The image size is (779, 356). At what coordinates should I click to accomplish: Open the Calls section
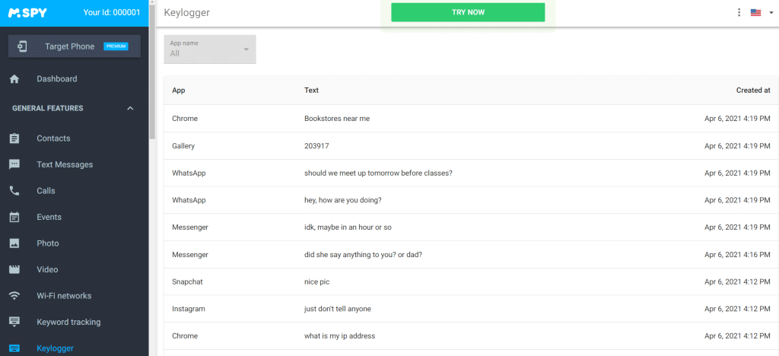click(46, 191)
